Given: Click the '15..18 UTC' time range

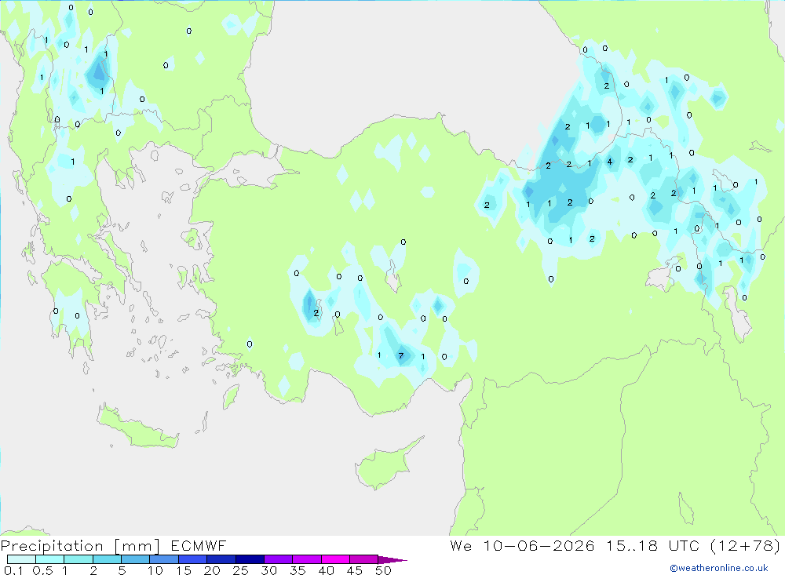Looking at the screenshot, I should [x=653, y=546].
